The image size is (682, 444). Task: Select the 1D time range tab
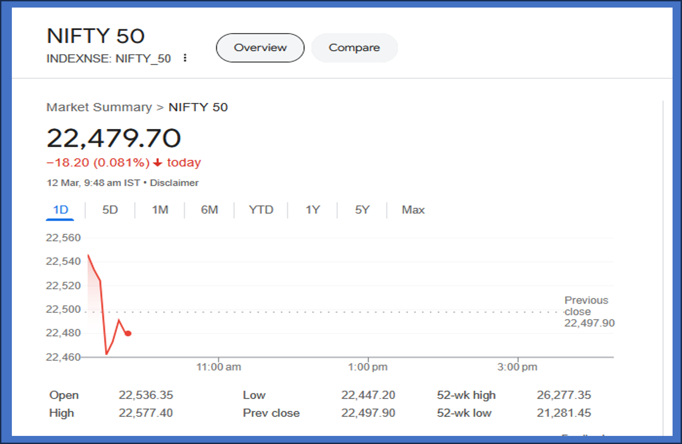[60, 210]
